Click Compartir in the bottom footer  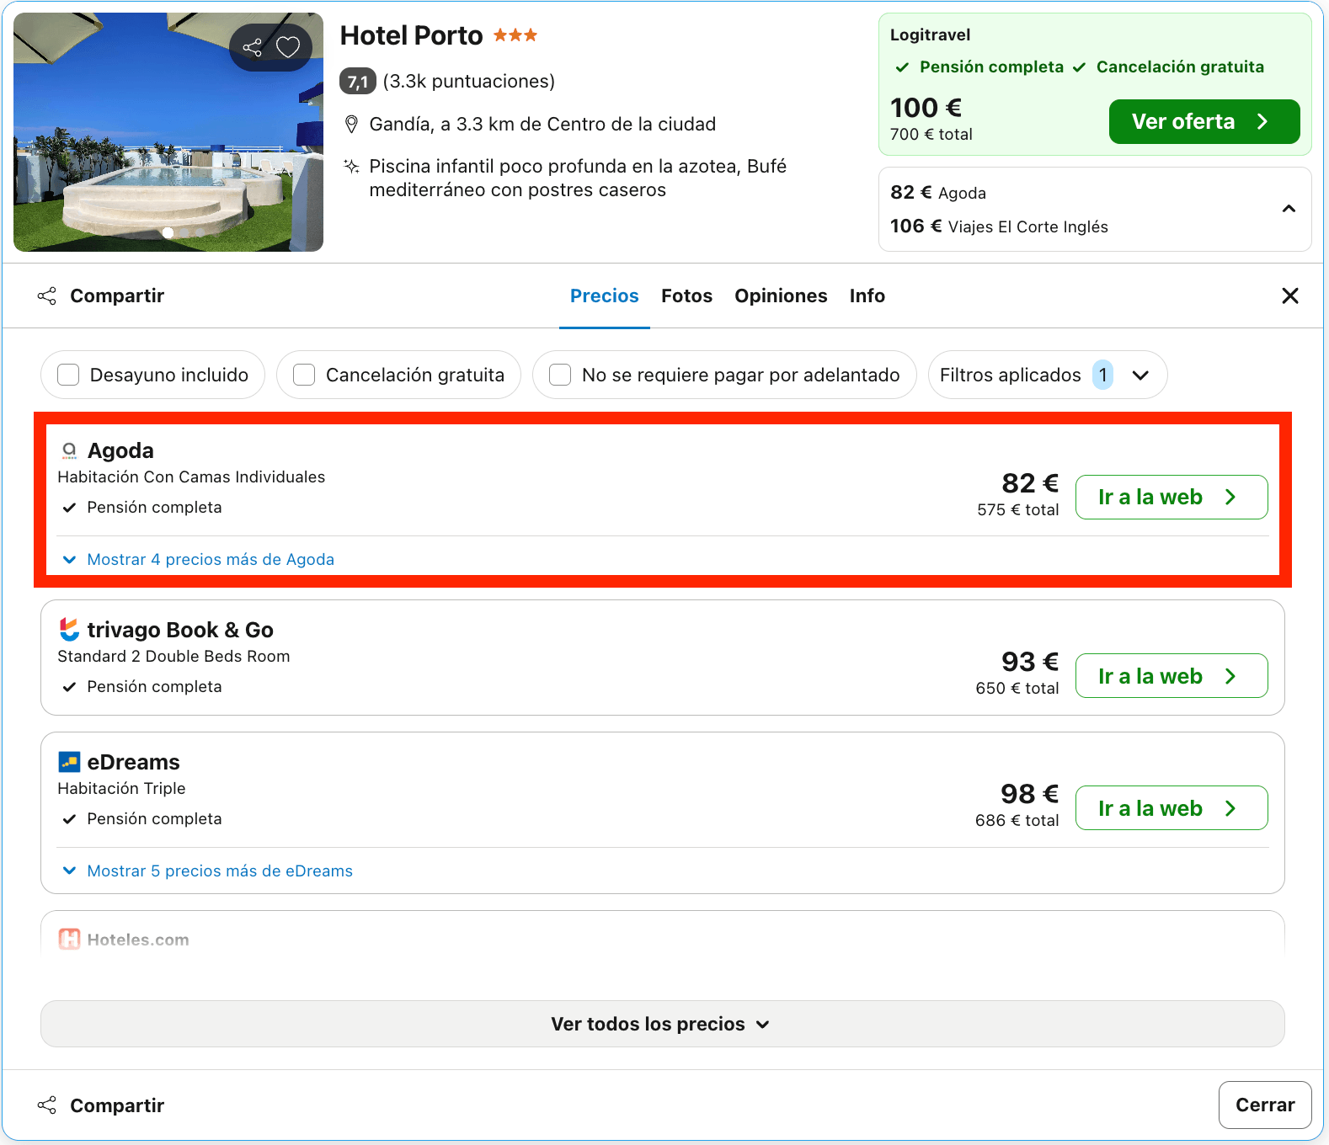101,1105
